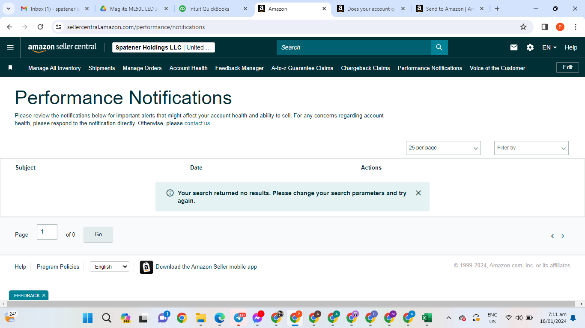Click the Chrome address bar URL

136,27
